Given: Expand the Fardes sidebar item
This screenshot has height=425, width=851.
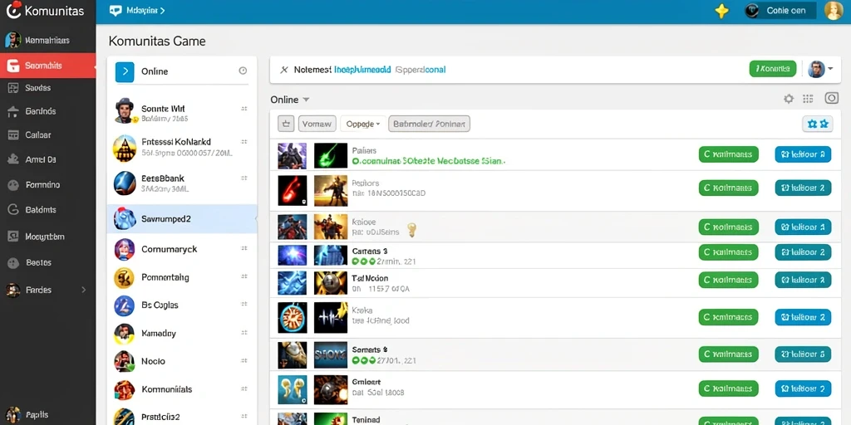Looking at the screenshot, I should click(47, 290).
